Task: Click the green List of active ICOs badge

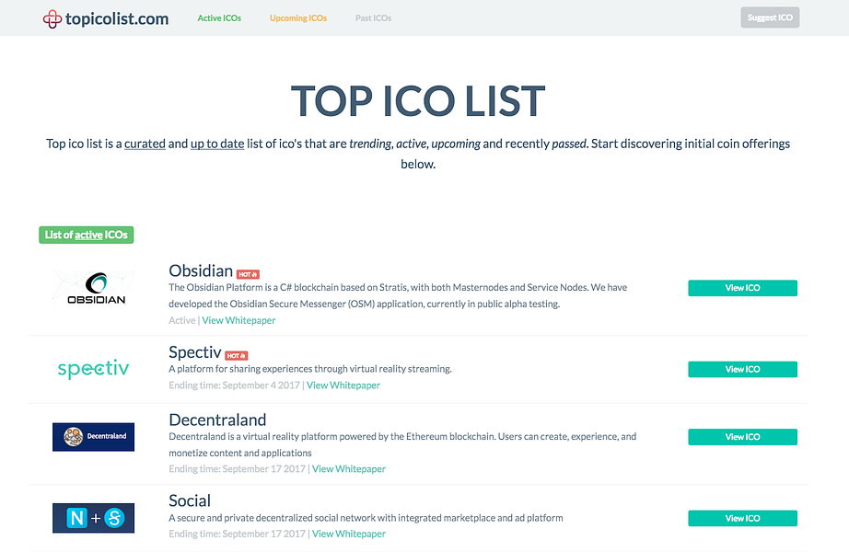Action: [x=86, y=235]
